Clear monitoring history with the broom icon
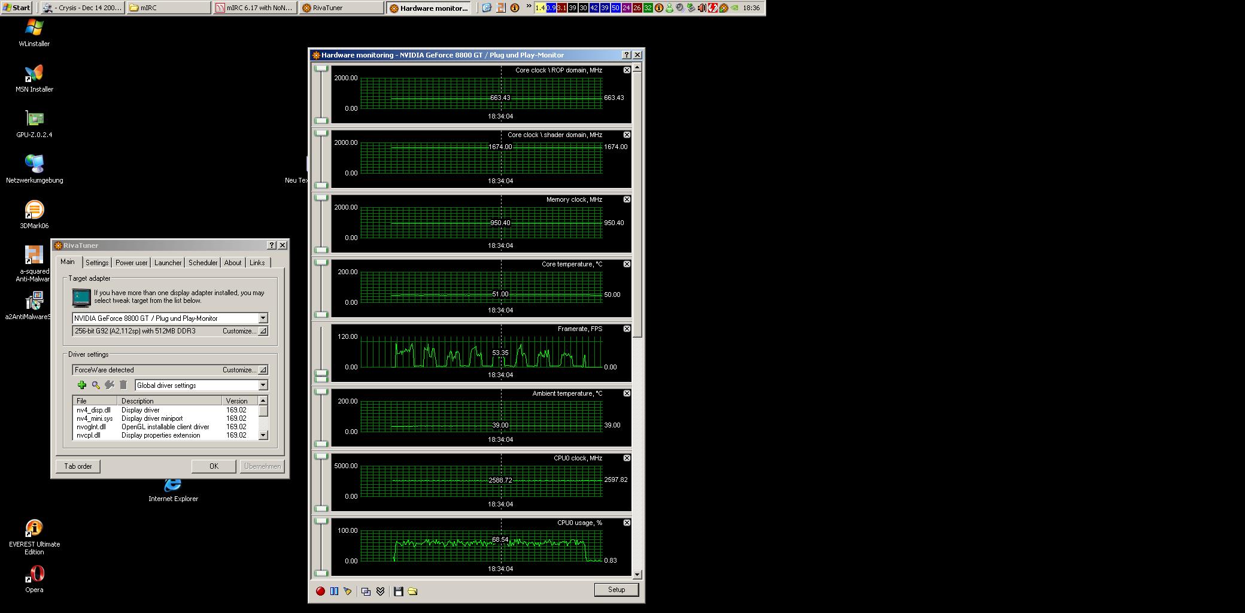The height and width of the screenshot is (613, 1245). (348, 591)
